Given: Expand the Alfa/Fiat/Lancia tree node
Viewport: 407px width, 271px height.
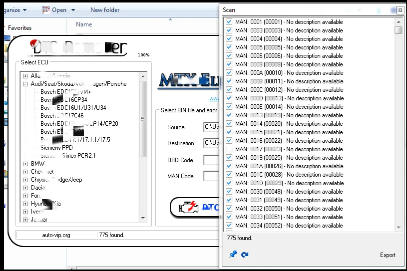Looking at the screenshot, I should [x=25, y=76].
